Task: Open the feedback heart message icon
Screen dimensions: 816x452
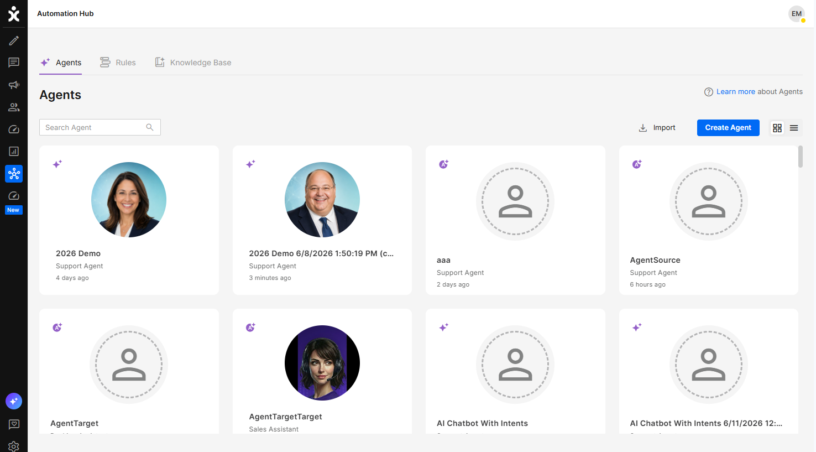Action: (x=14, y=424)
